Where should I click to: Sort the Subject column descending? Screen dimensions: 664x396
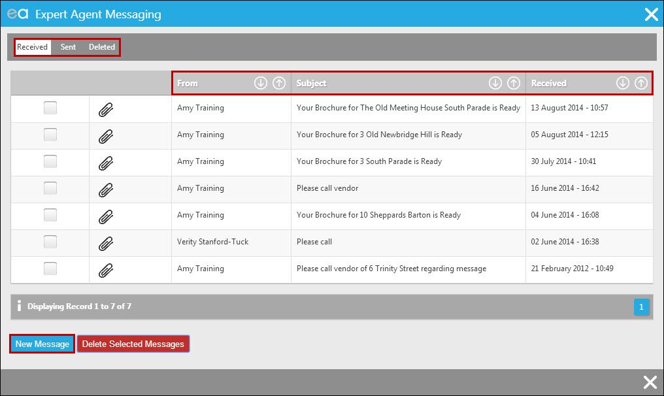click(495, 83)
